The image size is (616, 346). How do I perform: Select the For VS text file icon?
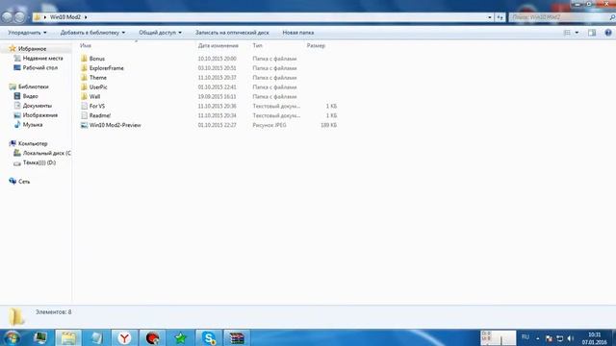(x=84, y=106)
